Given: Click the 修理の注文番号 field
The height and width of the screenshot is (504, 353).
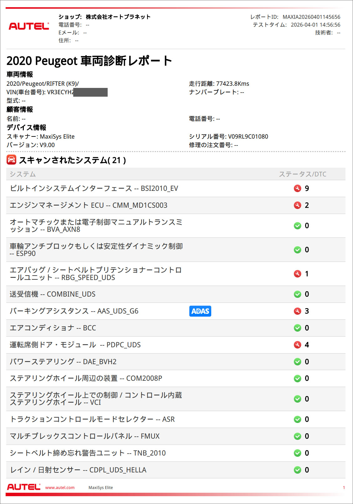Looking at the screenshot, I should 213,145.
